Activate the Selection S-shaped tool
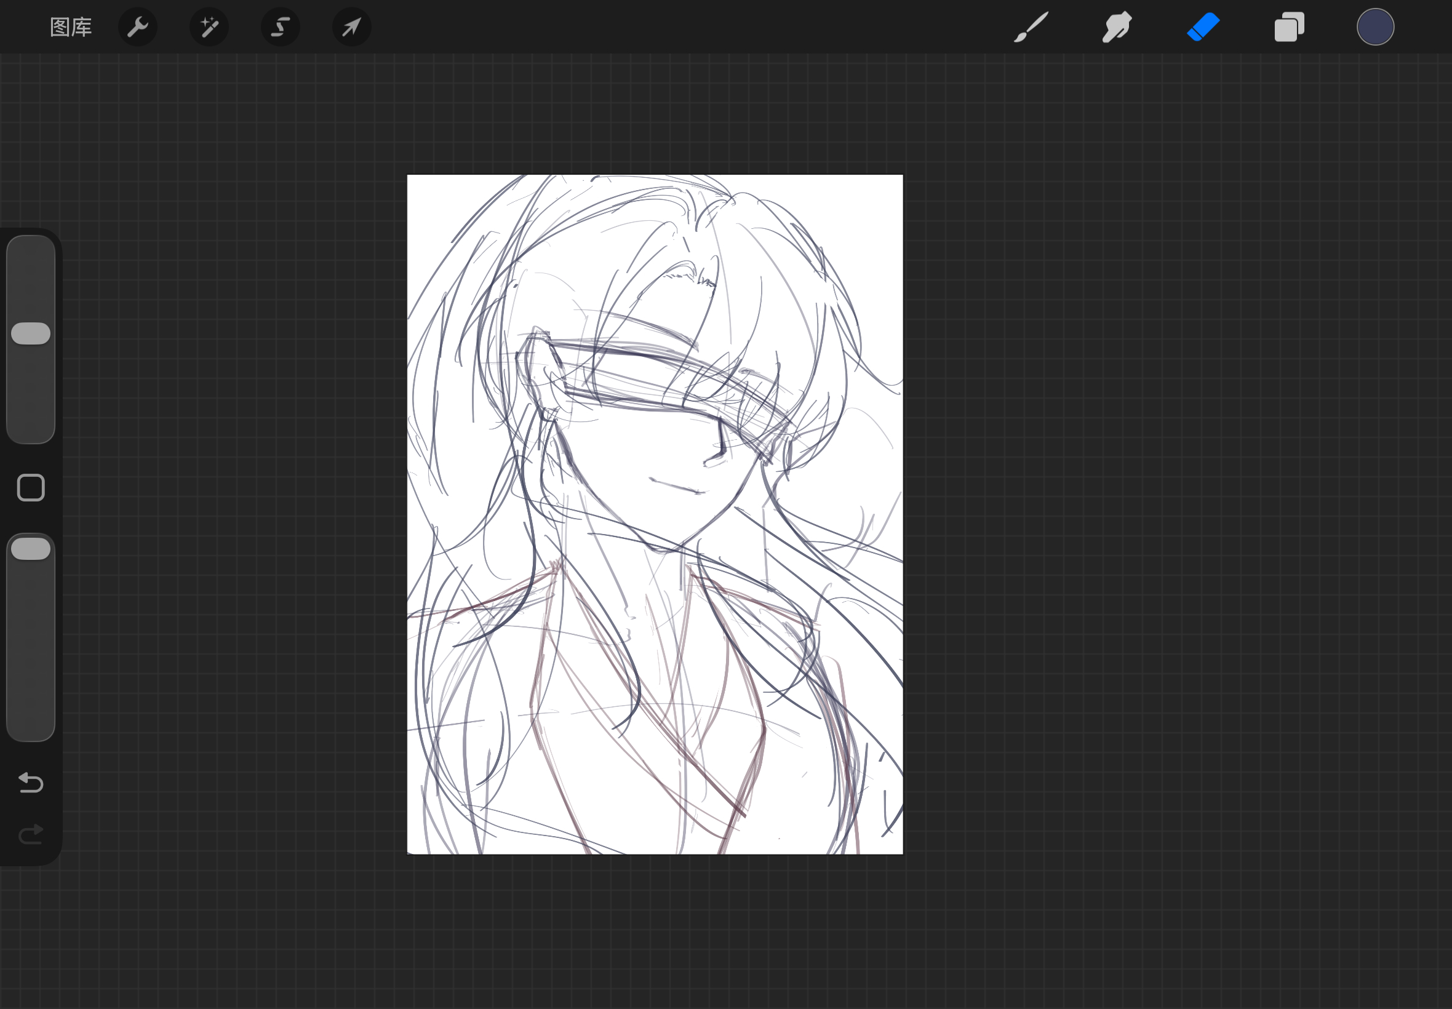 [x=280, y=27]
